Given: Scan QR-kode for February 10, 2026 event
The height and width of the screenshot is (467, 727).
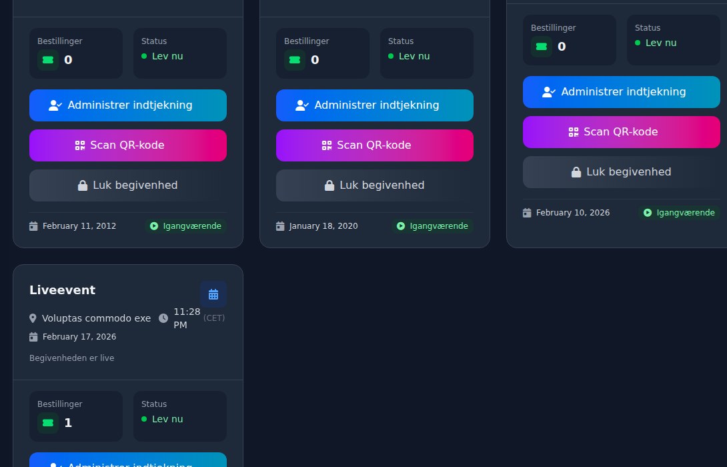Looking at the screenshot, I should 622,132.
